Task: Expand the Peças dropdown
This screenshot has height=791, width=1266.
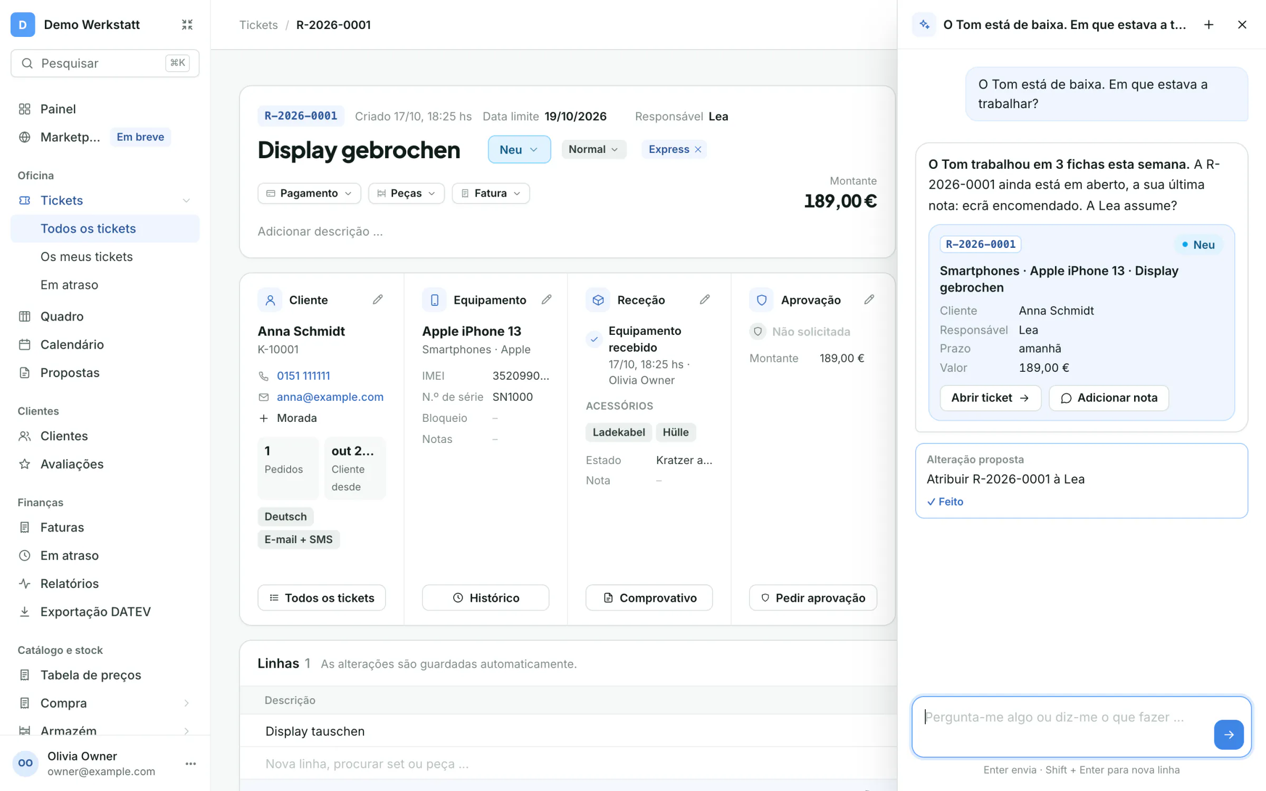Action: pos(406,193)
